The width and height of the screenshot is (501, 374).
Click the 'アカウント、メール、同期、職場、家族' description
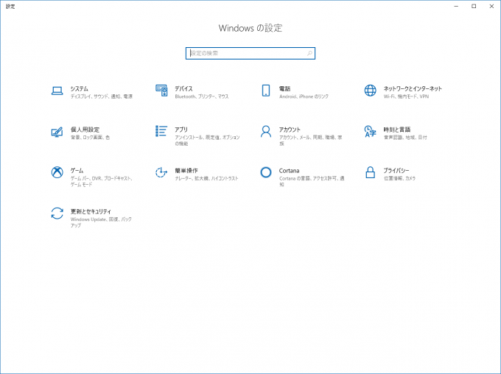click(311, 141)
